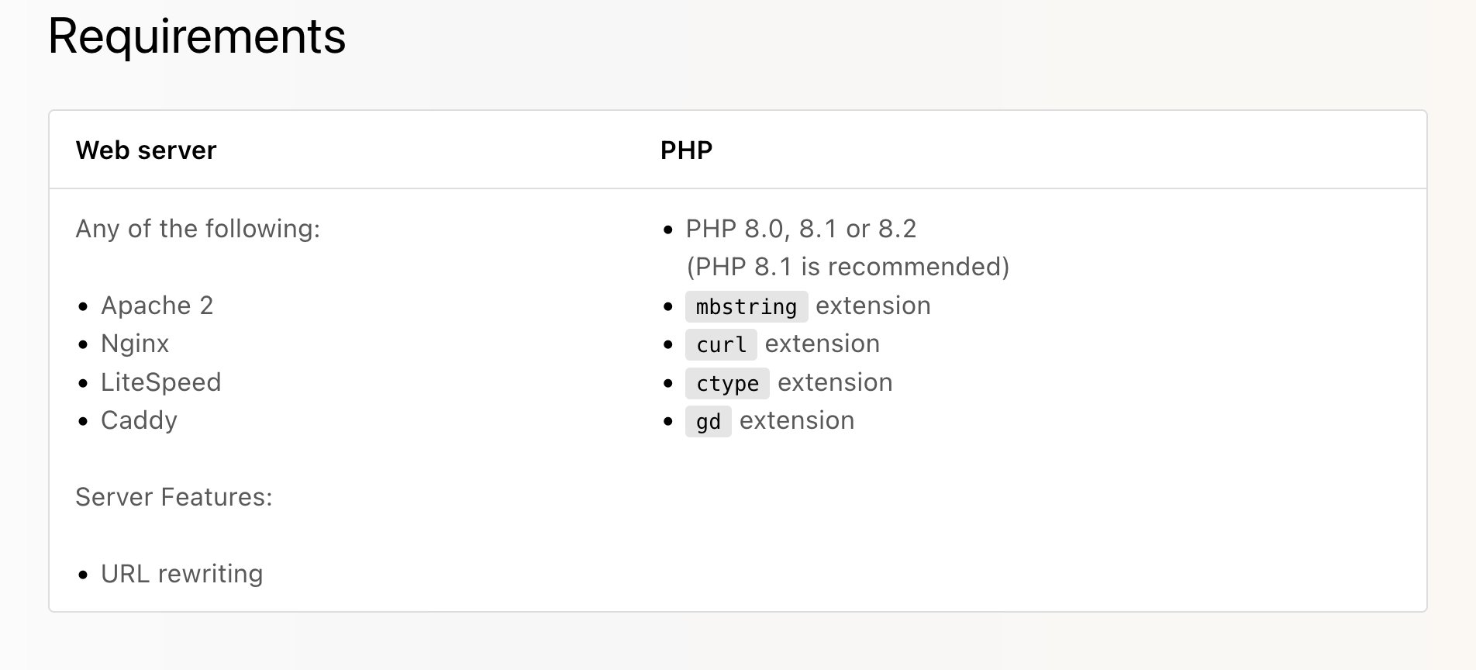The image size is (1476, 670).
Task: Click the mbstring code tag
Action: pos(747,306)
